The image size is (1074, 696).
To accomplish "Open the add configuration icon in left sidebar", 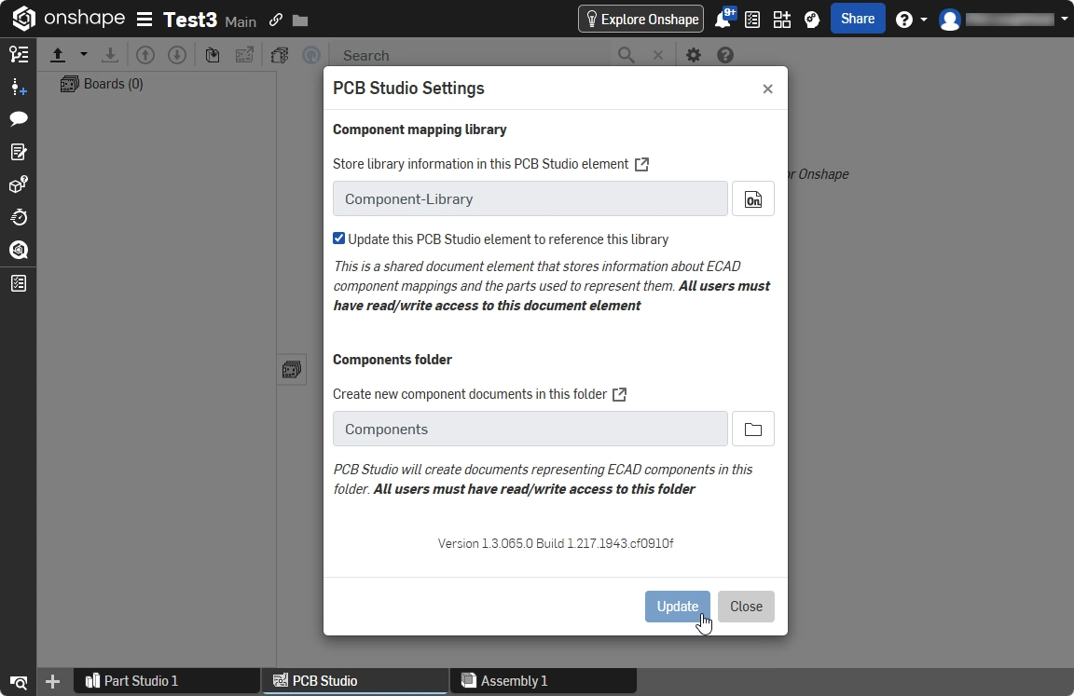I will pyautogui.click(x=19, y=87).
